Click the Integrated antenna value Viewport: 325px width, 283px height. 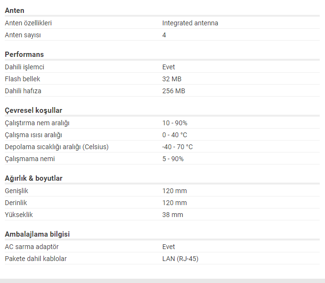pos(190,23)
